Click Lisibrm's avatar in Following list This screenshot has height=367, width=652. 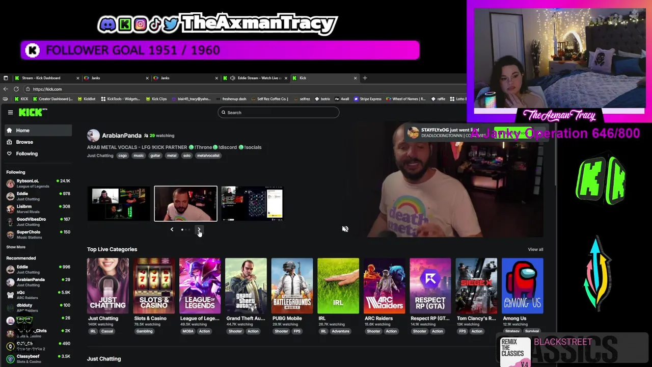pyautogui.click(x=10, y=209)
